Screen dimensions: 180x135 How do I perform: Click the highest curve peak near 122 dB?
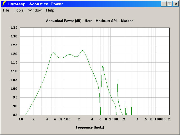click(83, 50)
